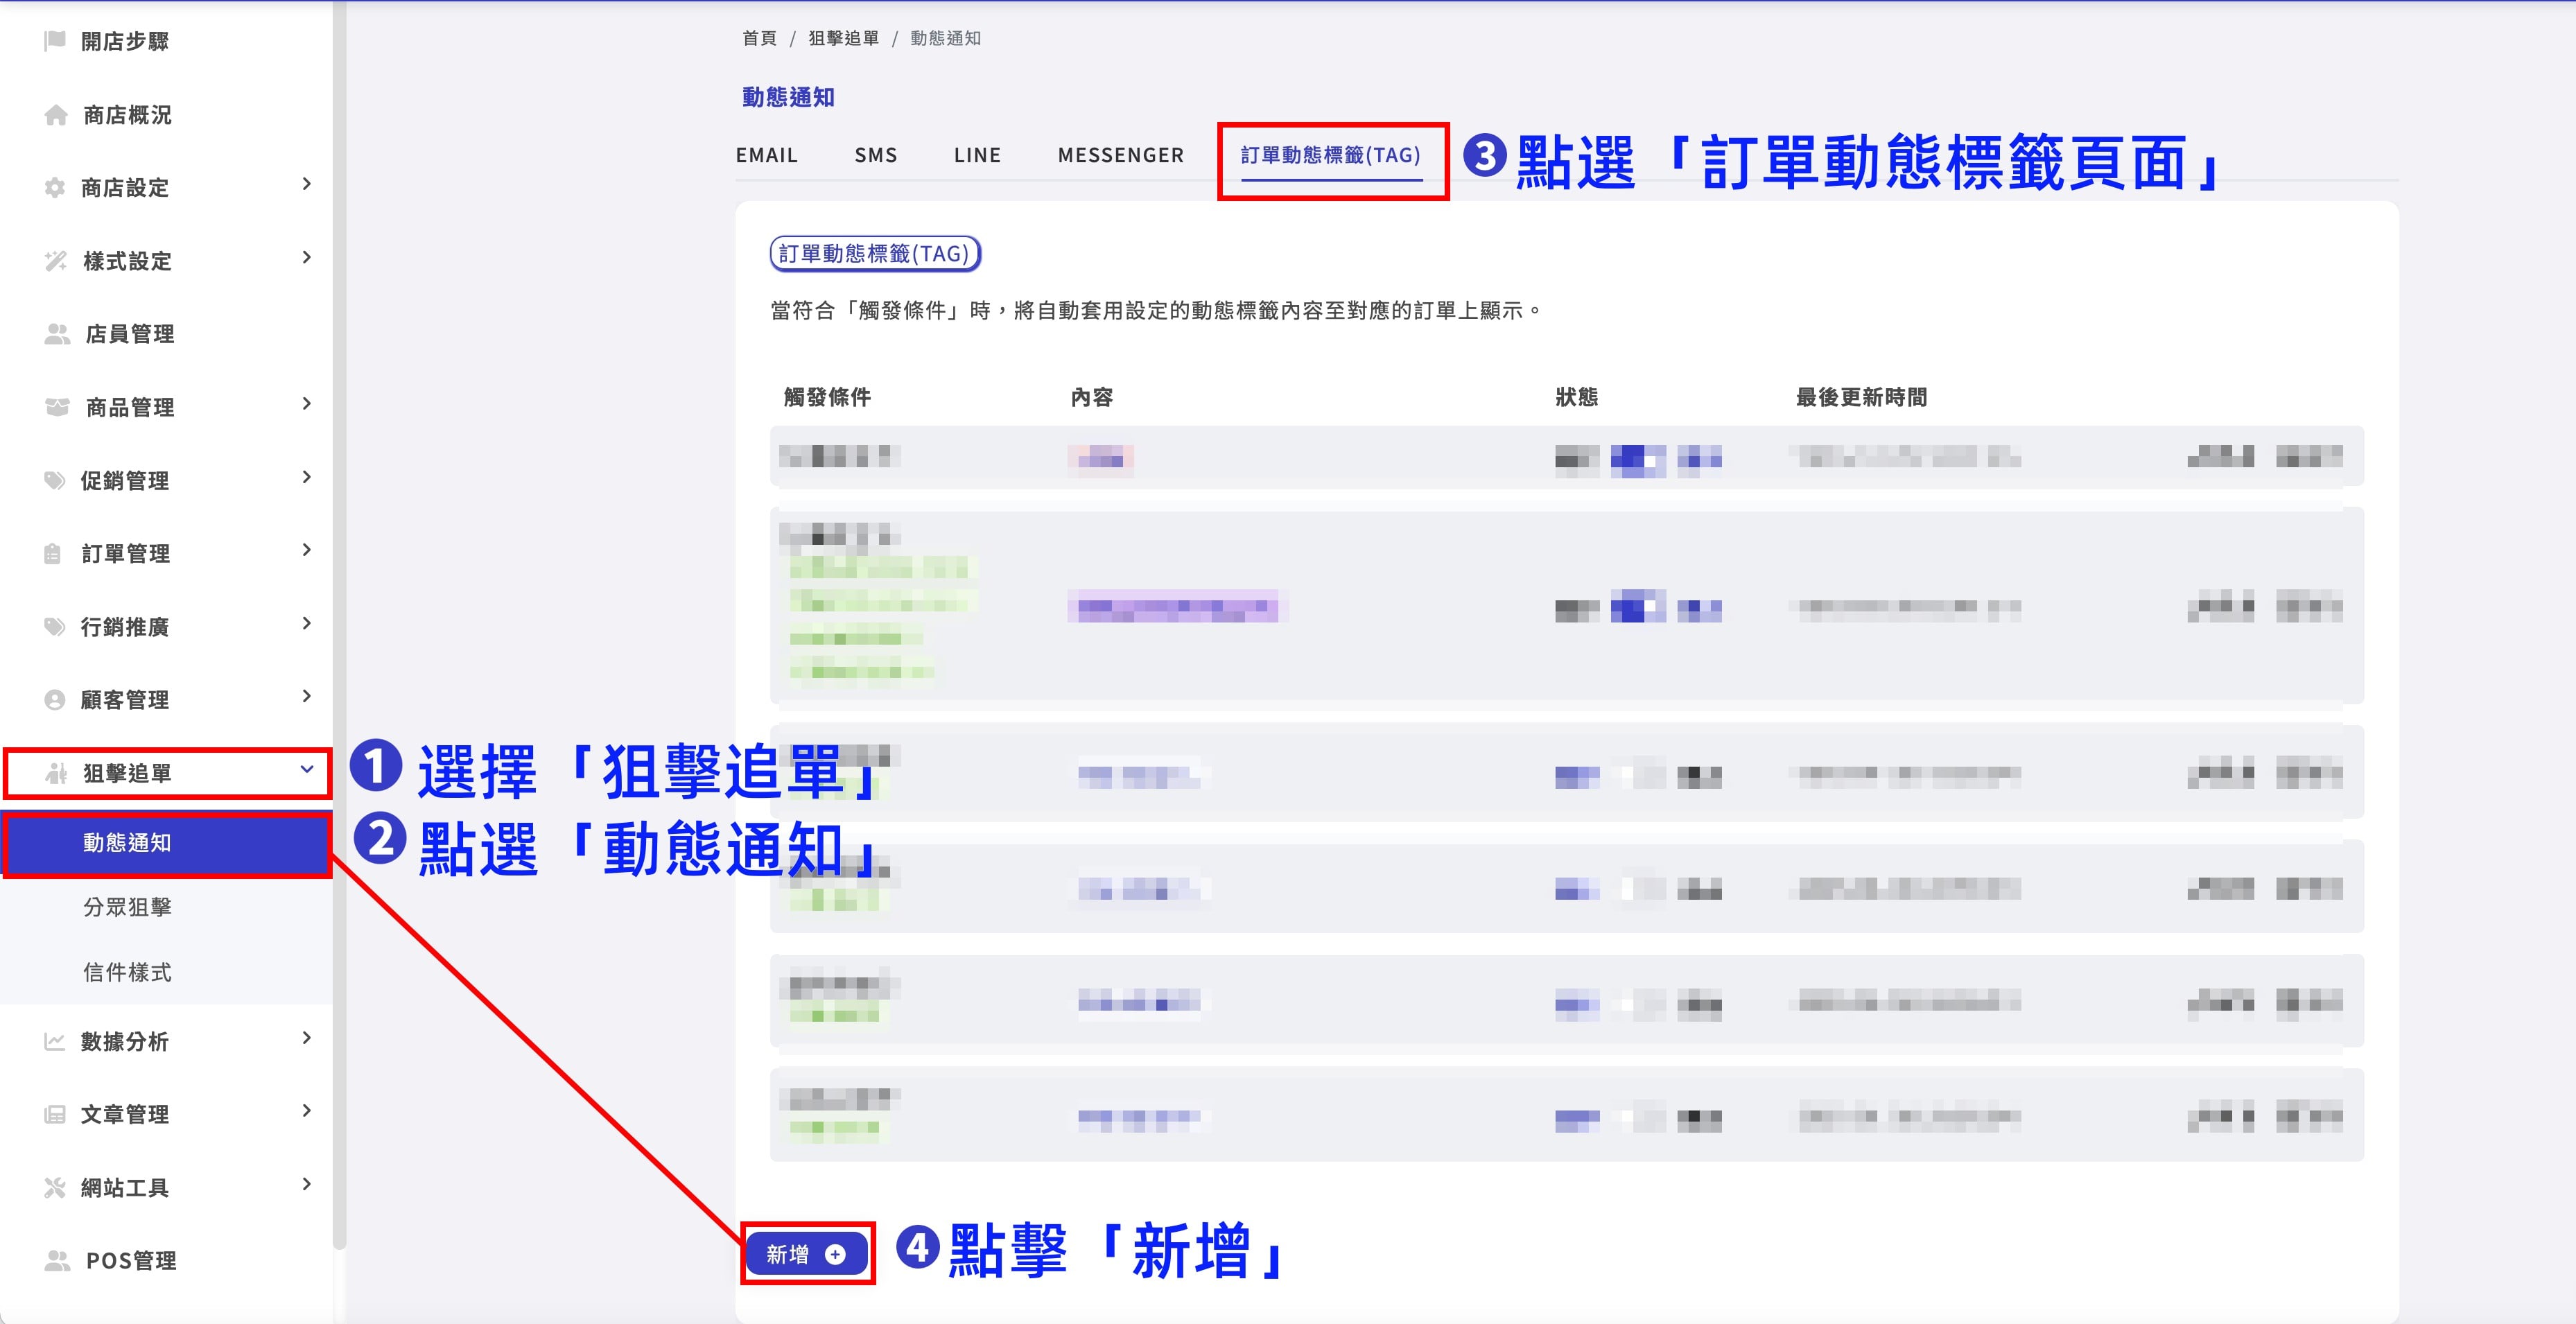Expand the 商店設定 submenu chevron
Viewport: 2576px width, 1324px height.
pyautogui.click(x=307, y=184)
